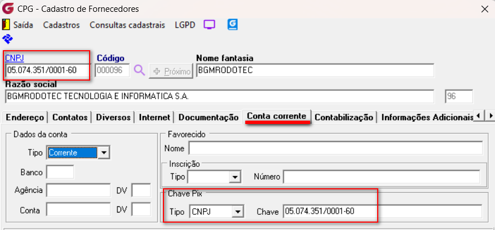Click the Inscrição Número field

[x=381, y=176]
